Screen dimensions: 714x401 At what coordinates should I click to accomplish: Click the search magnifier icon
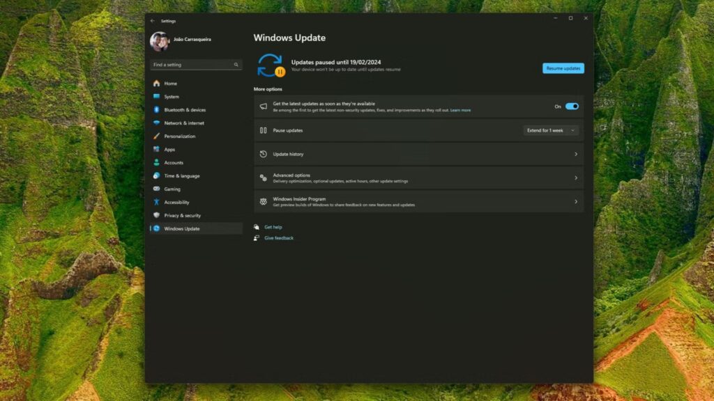[x=236, y=65]
